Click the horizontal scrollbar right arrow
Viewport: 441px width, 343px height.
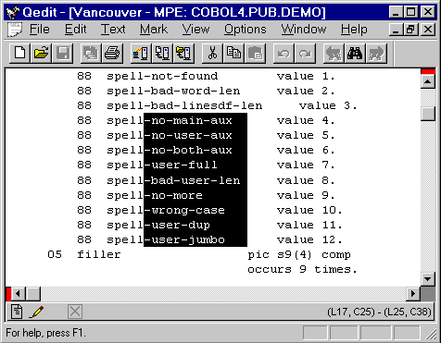click(413, 294)
